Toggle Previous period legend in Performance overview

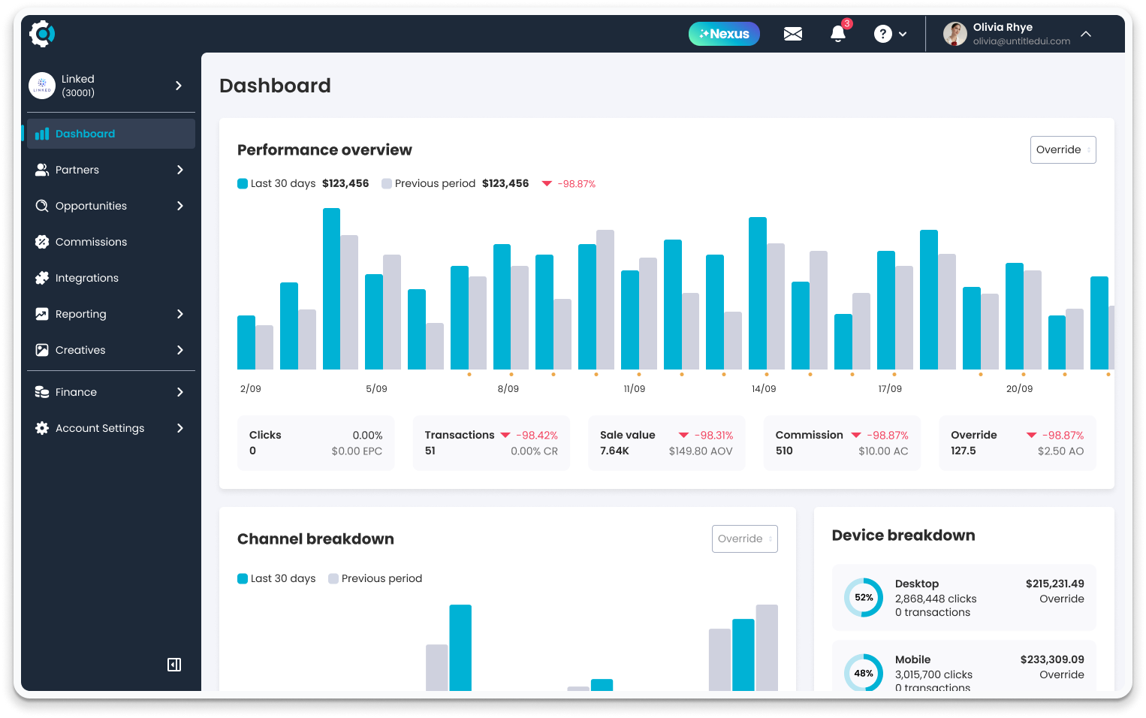pyautogui.click(x=428, y=183)
